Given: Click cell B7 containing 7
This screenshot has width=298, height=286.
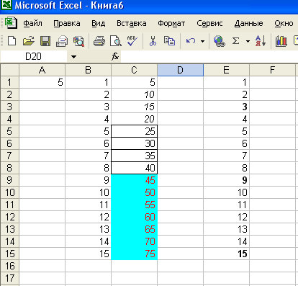Looking at the screenshot, I should click(88, 156).
